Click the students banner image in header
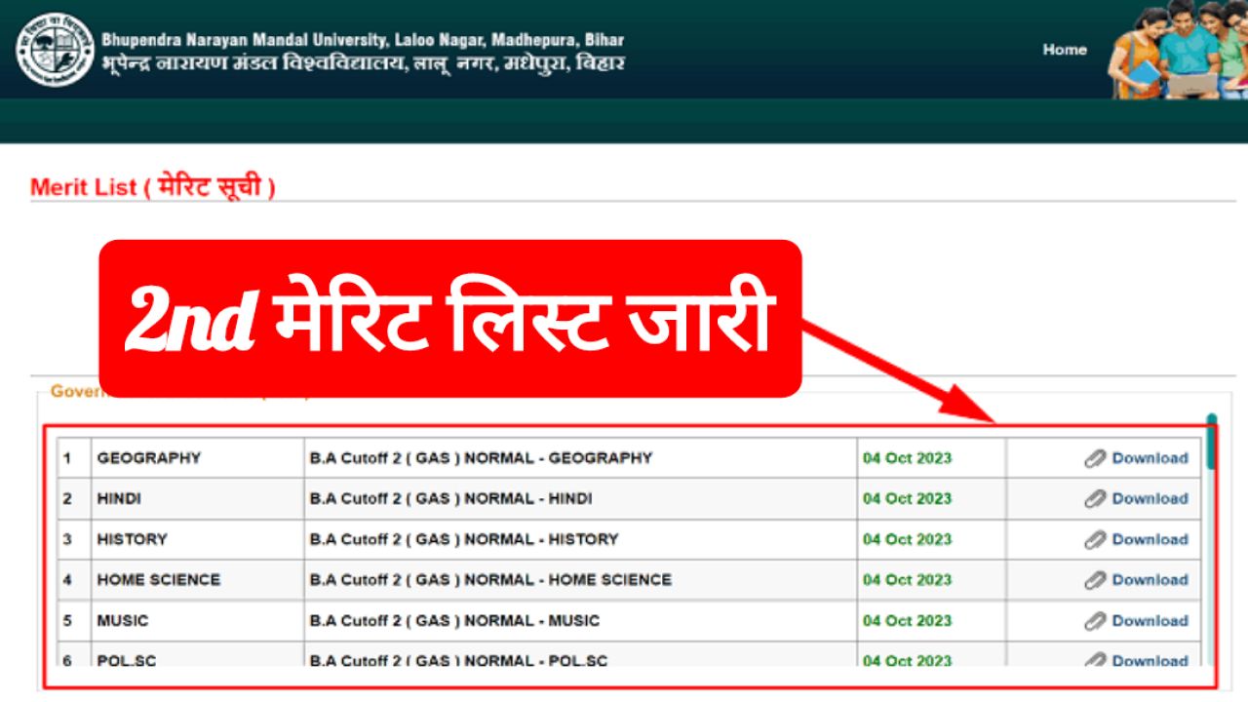 pyautogui.click(x=1178, y=49)
